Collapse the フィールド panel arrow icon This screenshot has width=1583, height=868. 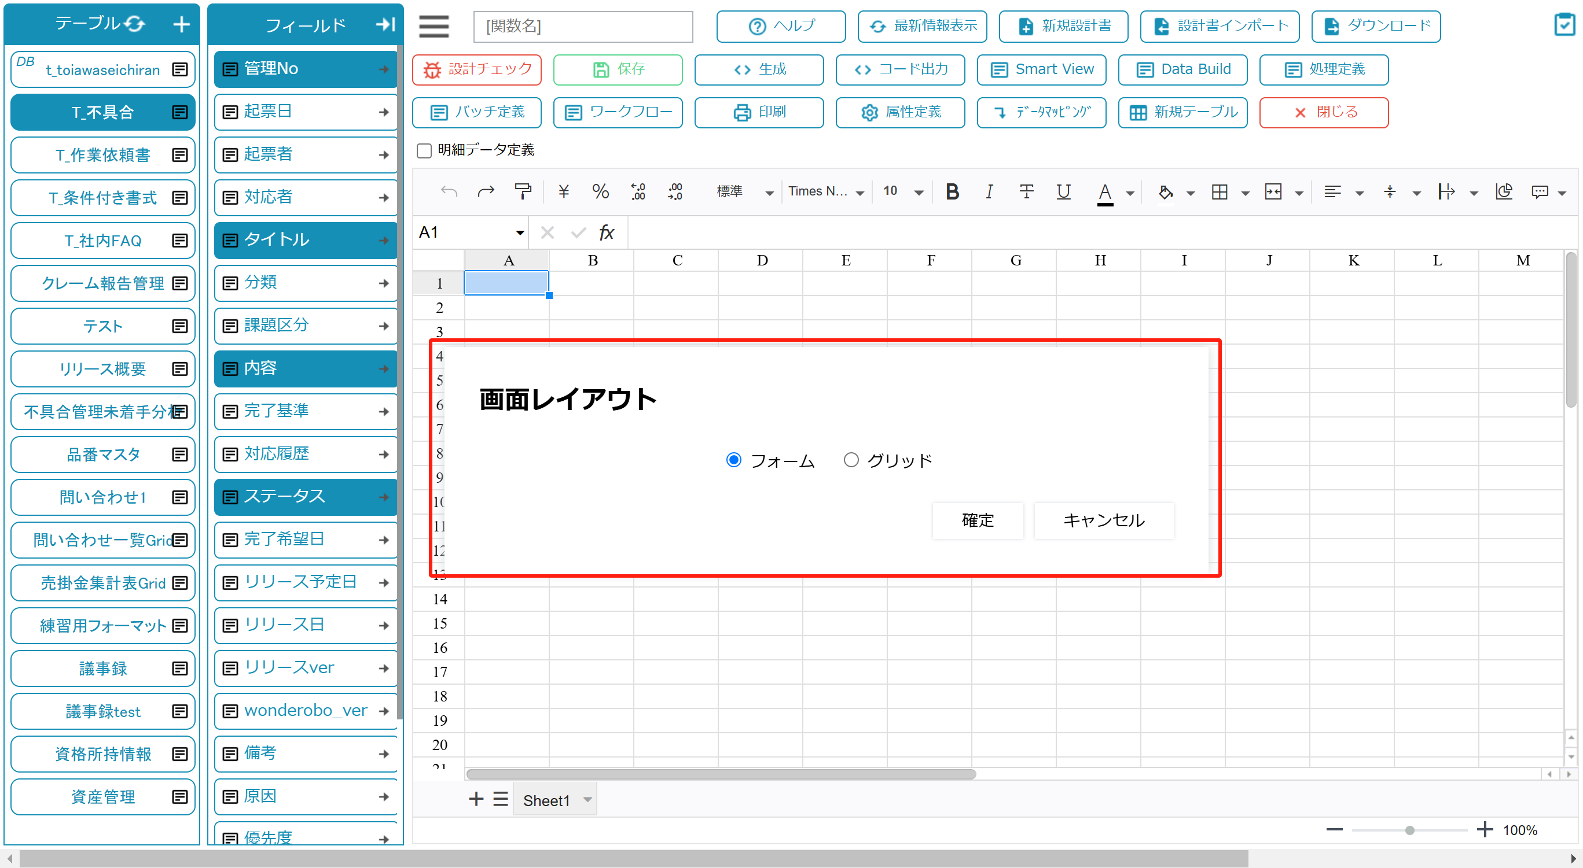385,24
